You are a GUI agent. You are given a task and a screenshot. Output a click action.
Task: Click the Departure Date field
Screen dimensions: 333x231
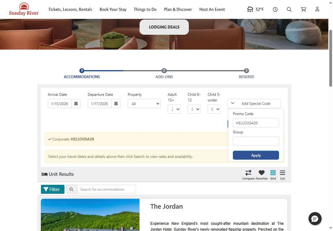pyautogui.click(x=100, y=104)
